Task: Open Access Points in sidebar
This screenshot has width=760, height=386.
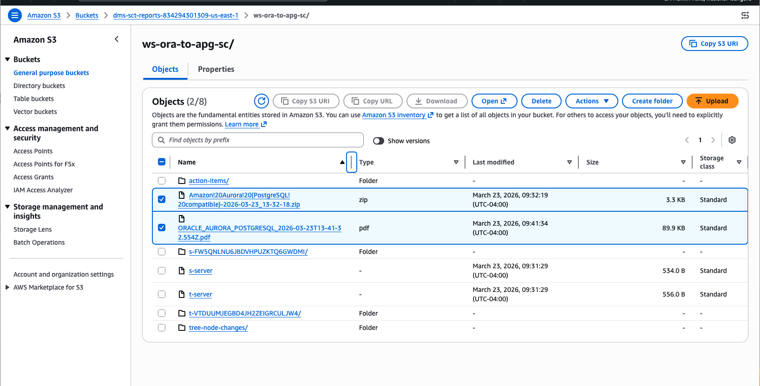Action: (x=33, y=151)
